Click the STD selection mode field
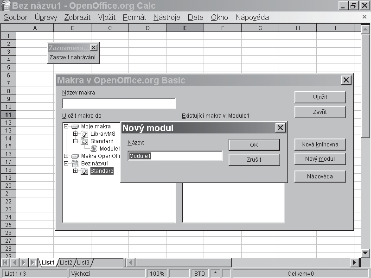Image resolution: width=371 pixels, height=278 pixels. [200, 273]
